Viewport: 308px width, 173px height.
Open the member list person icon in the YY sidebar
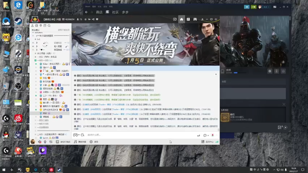(x=32, y=25)
